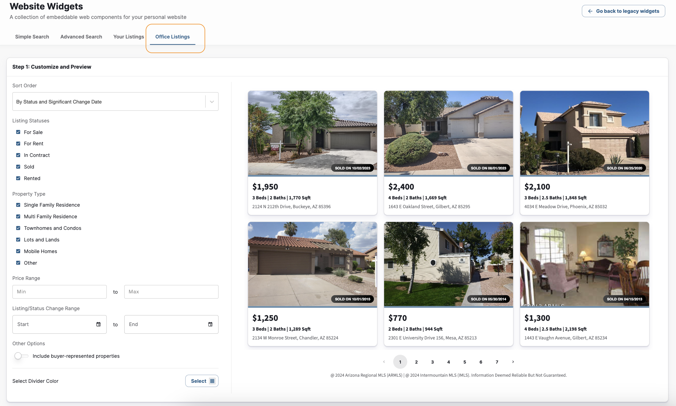
Task: Focus the End date field
Action: [171, 324]
